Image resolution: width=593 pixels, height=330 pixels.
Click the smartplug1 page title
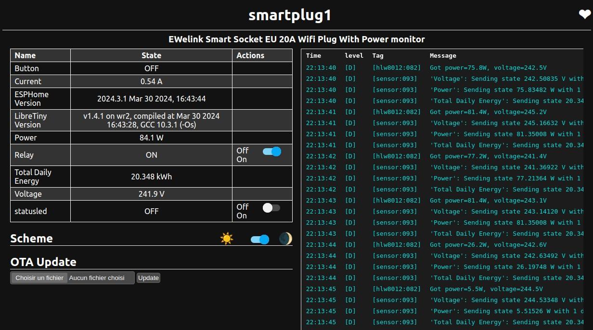click(290, 15)
